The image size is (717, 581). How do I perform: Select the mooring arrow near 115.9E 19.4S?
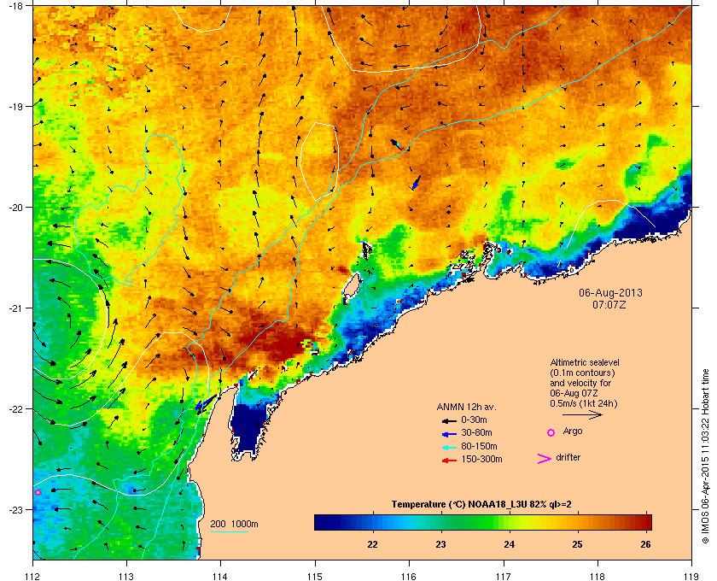[396, 144]
